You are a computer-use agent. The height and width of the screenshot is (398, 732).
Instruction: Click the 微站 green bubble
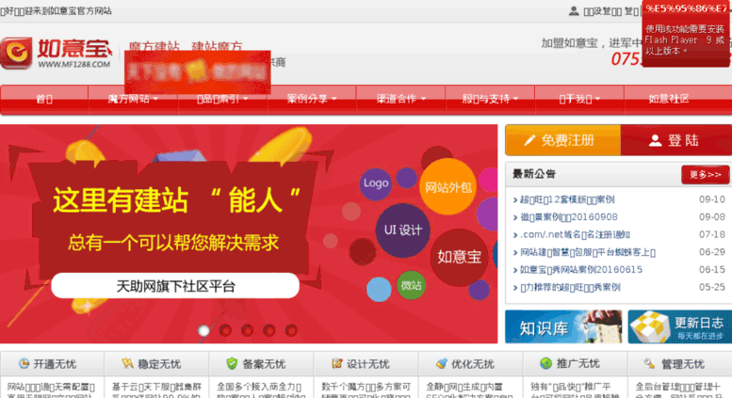pyautogui.click(x=411, y=285)
